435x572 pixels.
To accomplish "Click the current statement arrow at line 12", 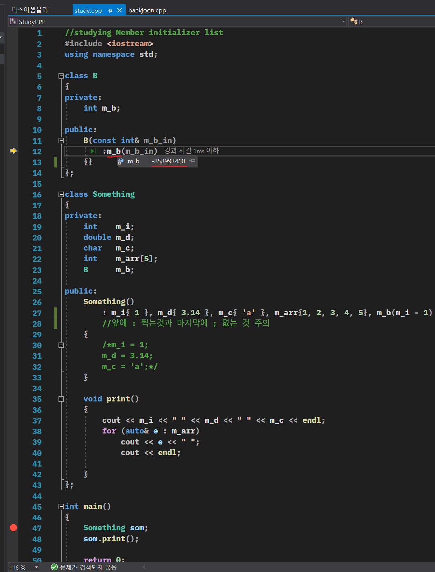I will [13, 151].
